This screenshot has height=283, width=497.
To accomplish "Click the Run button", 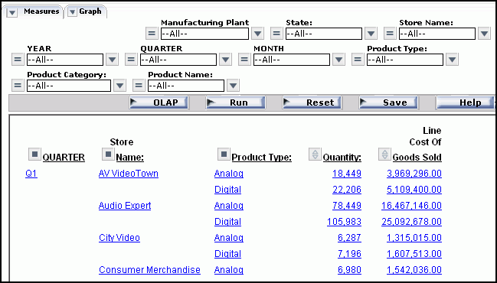I will pyautogui.click(x=236, y=102).
